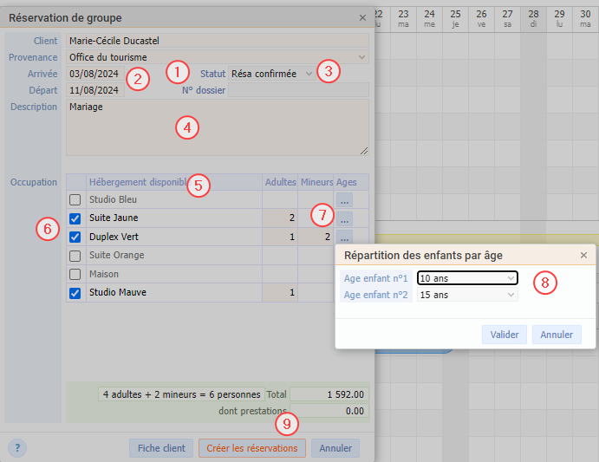Click the Arrivée date field
599x462 pixels.
pyautogui.click(x=94, y=74)
